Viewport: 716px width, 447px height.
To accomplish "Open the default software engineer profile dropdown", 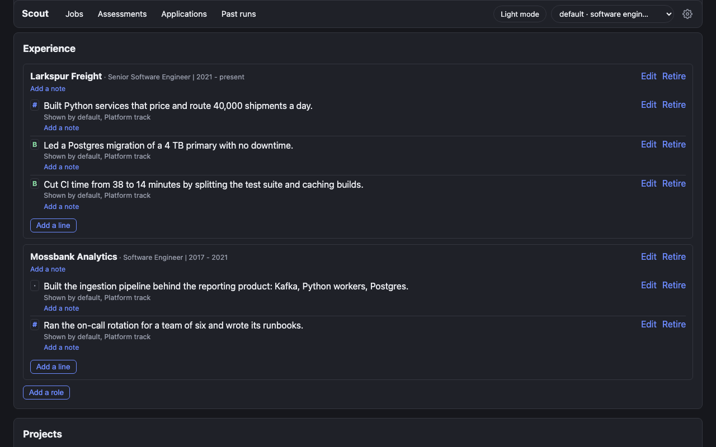I will tap(613, 14).
